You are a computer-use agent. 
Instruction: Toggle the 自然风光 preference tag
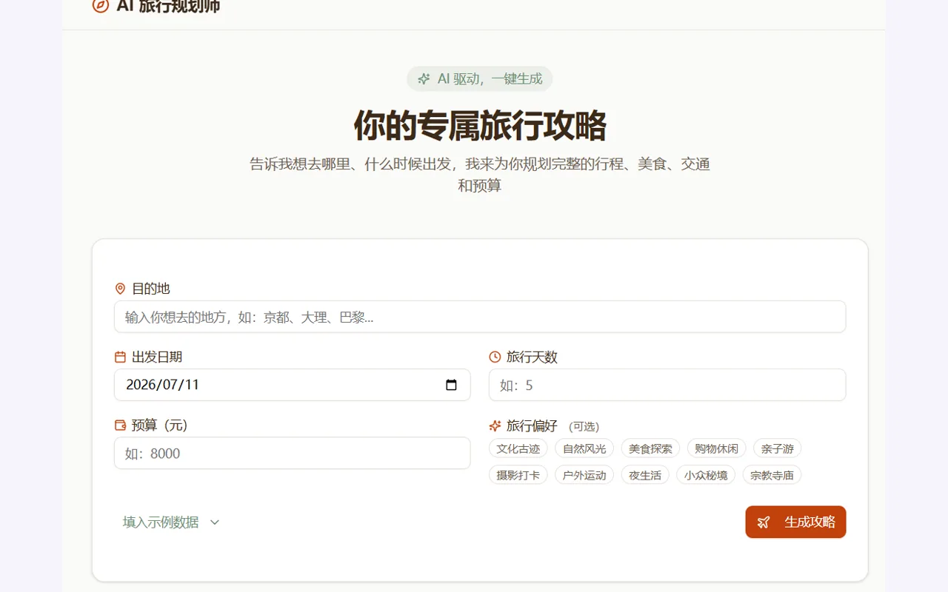click(584, 448)
